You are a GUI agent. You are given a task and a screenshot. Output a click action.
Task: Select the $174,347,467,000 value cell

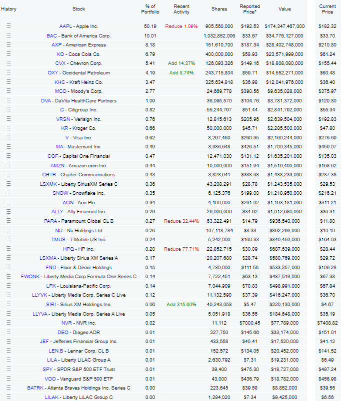point(284,26)
